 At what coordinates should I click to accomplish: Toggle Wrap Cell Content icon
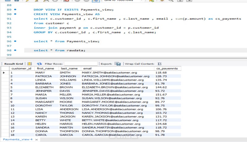pyautogui.click(x=160, y=64)
